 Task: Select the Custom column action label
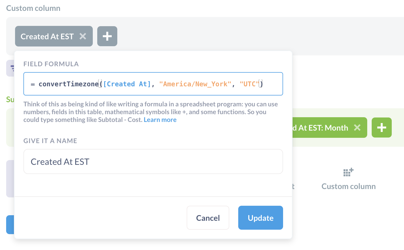[x=349, y=186]
